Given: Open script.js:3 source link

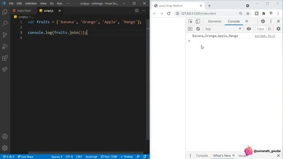Looking at the screenshot, I should [264, 36].
